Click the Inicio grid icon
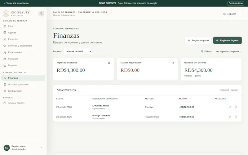The width and height of the screenshot is (248, 155). click(5, 26)
